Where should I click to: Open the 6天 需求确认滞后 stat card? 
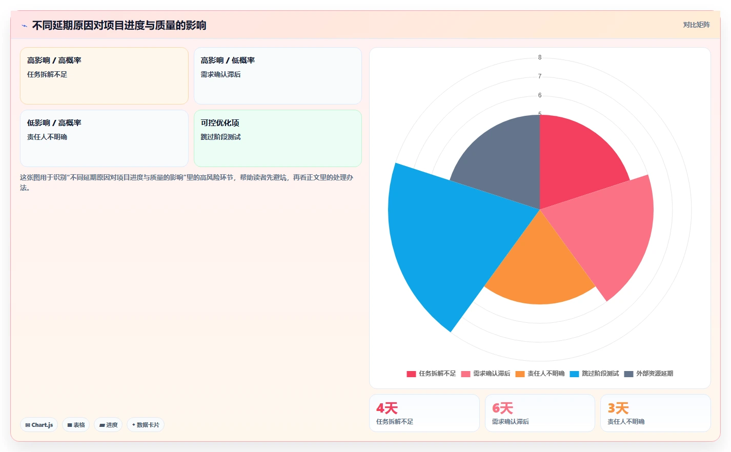point(540,413)
